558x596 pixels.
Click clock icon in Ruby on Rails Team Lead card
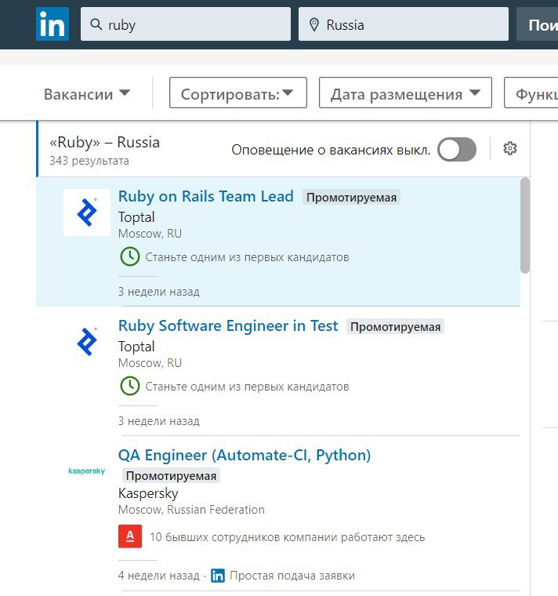point(130,256)
